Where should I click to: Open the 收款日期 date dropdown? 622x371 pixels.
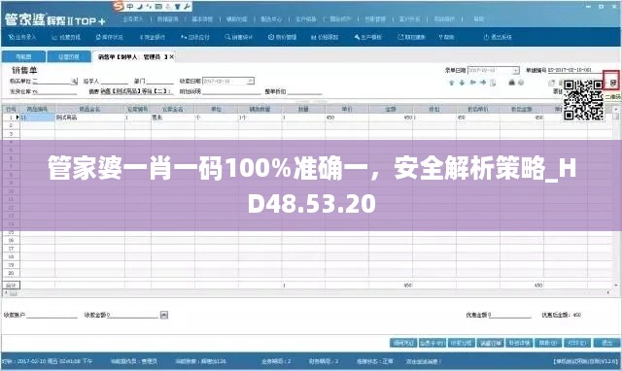251,82
